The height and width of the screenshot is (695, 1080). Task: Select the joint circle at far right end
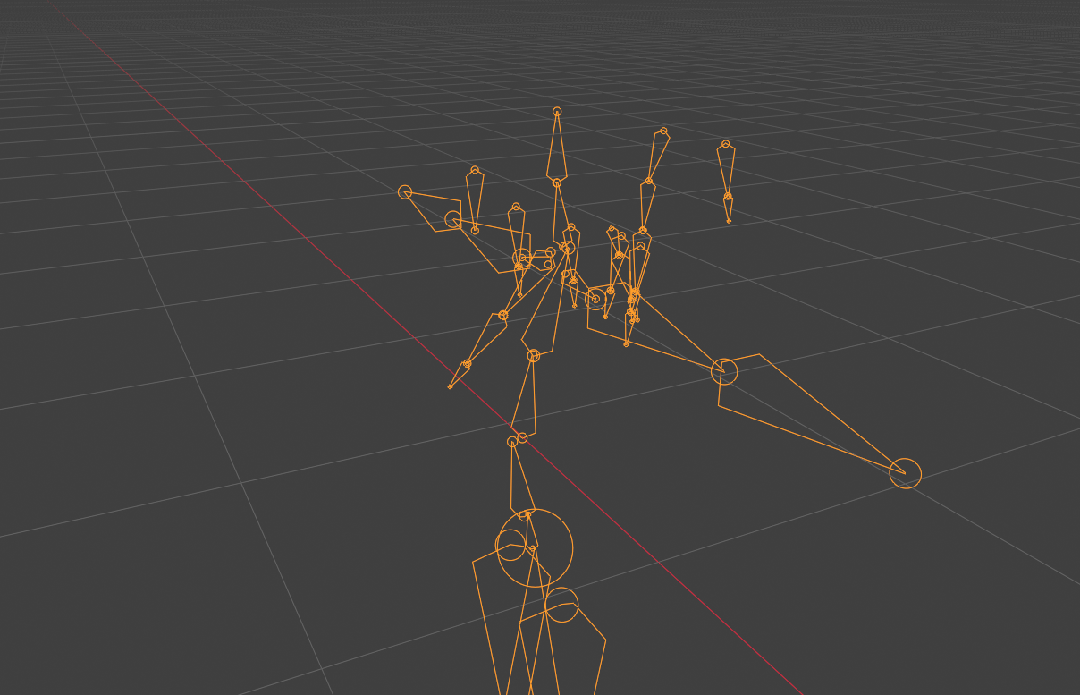point(906,473)
